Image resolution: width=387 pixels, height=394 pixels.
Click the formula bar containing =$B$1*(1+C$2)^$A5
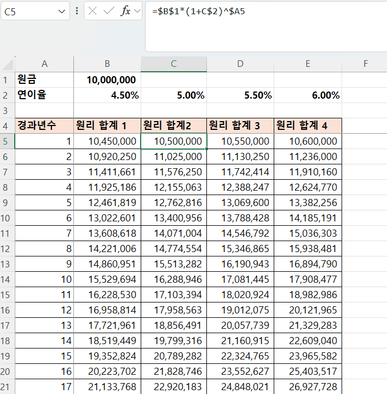[263, 11]
